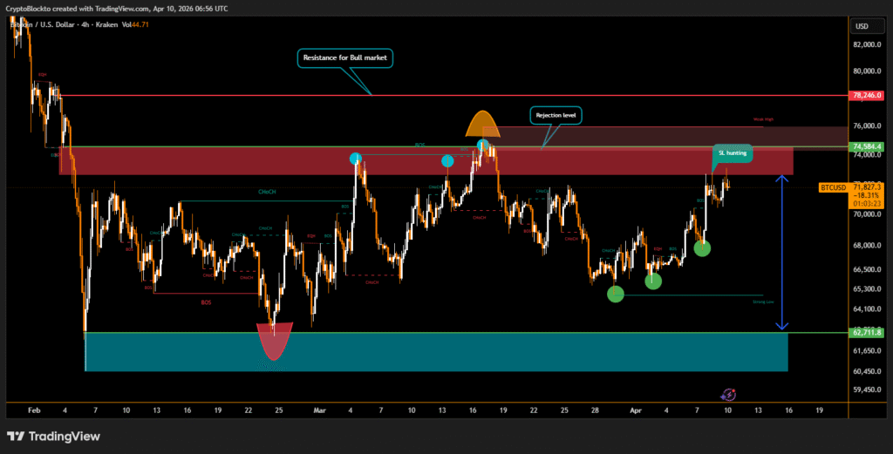
Task: Click the red 78,246.0 price label
Action: (868, 95)
